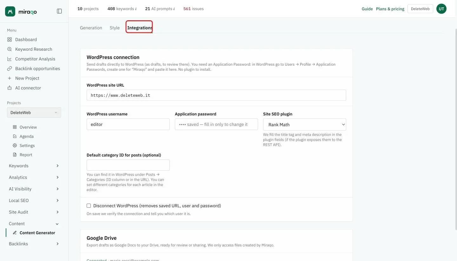This screenshot has height=261, width=457.
Task: Check the Disconnect WordPress checkbox
Action: tap(89, 206)
